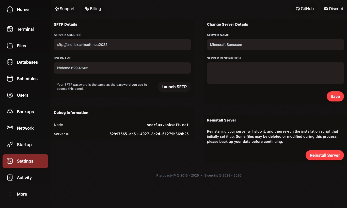Screen dimensions: 347x208
Task: Focus the Server Description text area
Action: (275, 73)
